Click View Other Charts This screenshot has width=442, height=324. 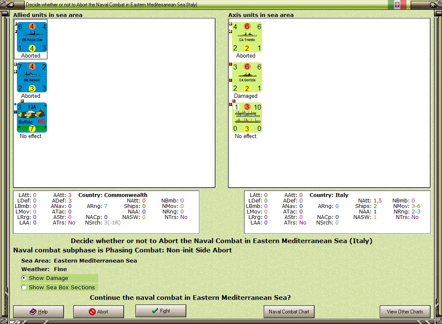coord(405,312)
